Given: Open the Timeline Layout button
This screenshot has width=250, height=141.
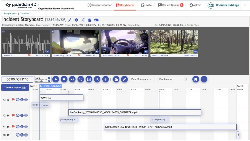Looking at the screenshot, I should (x=15, y=88).
